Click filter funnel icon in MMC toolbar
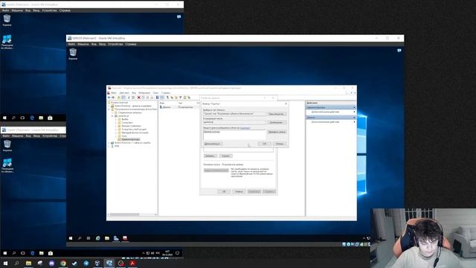 click(x=180, y=98)
